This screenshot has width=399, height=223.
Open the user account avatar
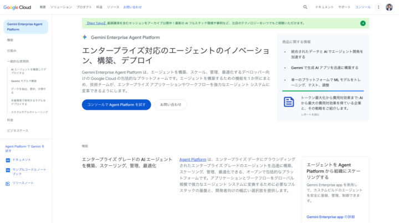point(389,7)
